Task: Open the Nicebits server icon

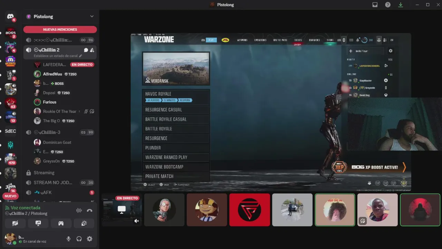Action: 10,61
